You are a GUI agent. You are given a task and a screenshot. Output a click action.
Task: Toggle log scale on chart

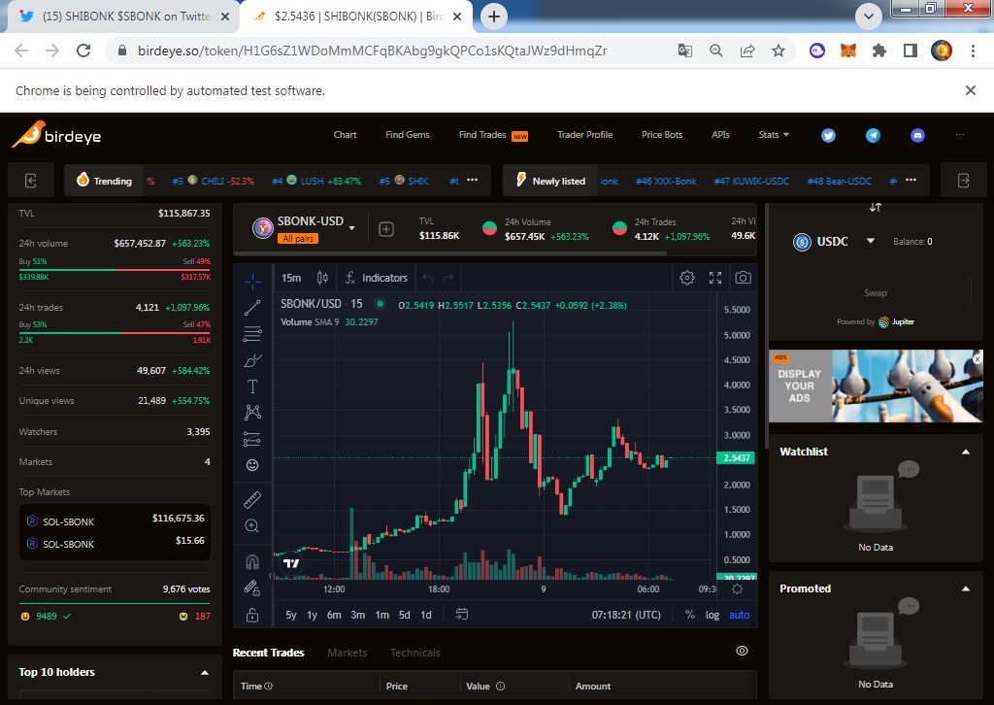[712, 615]
